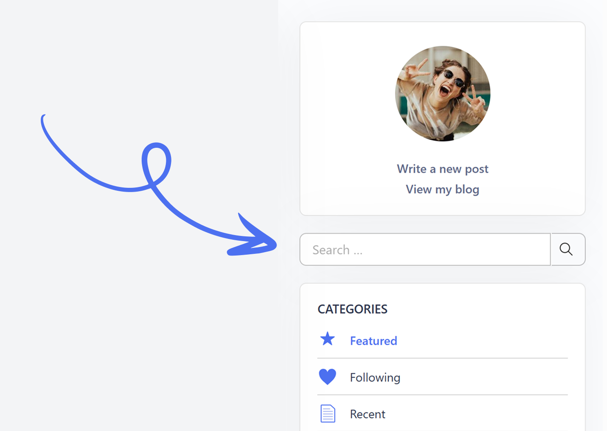Show the Recent posts category
The image size is (607, 431).
pos(368,414)
